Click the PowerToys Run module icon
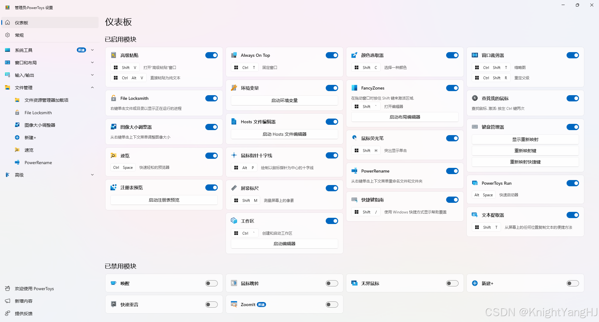 [x=475, y=183]
